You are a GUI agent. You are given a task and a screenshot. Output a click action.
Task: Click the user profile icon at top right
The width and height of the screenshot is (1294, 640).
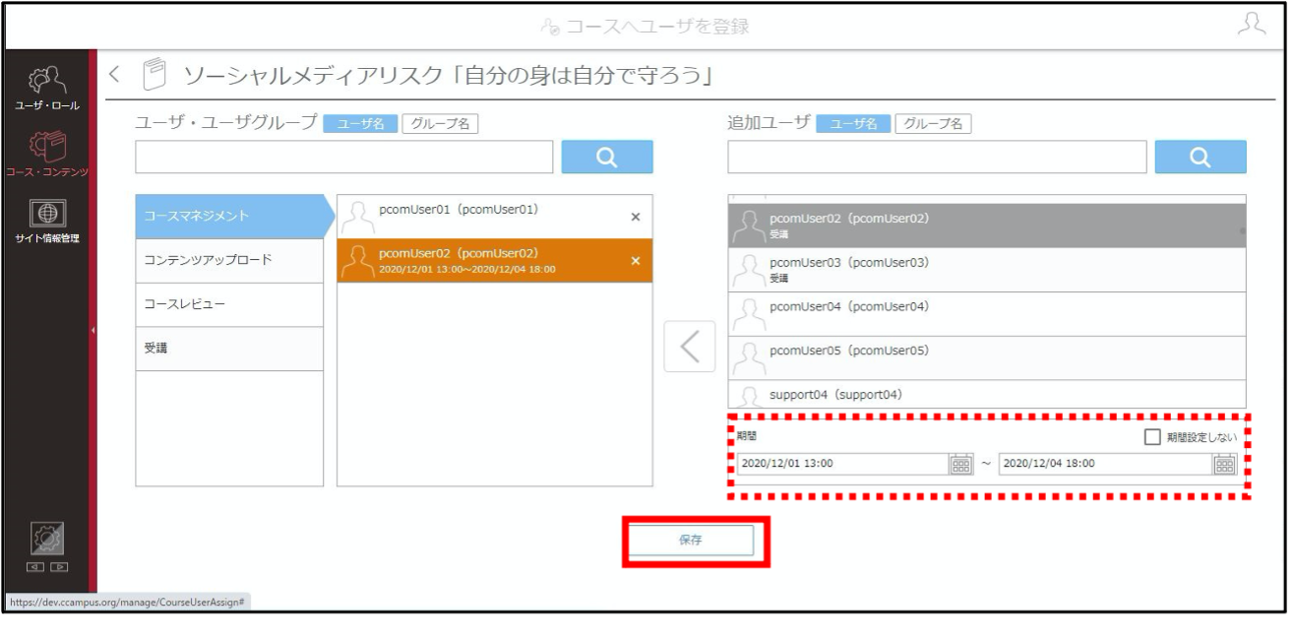point(1250,25)
